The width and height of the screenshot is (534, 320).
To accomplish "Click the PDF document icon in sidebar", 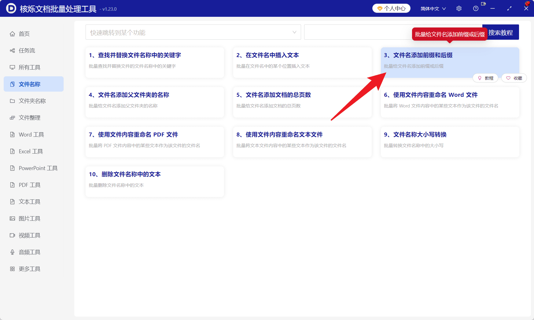I will pyautogui.click(x=12, y=185).
